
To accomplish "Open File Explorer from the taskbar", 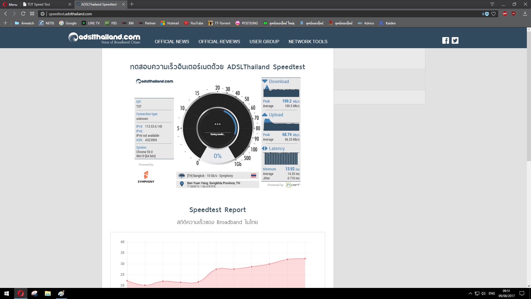I will (x=48, y=293).
